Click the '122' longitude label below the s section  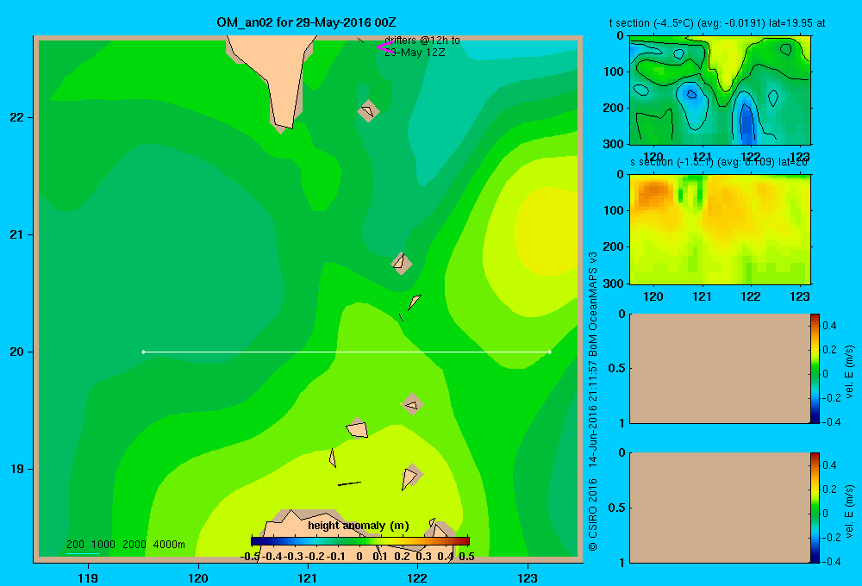coord(751,296)
